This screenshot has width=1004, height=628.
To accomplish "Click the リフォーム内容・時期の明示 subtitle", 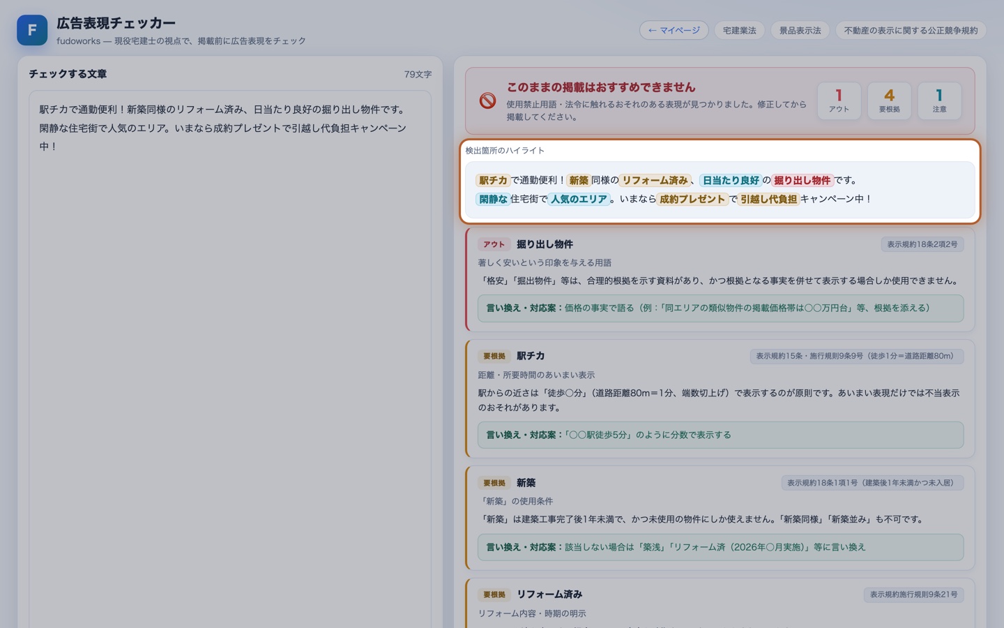I will [x=532, y=613].
